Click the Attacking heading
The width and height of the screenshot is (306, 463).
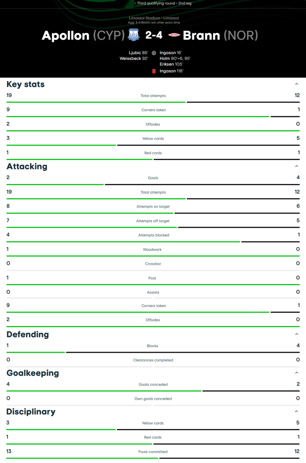[x=27, y=166]
